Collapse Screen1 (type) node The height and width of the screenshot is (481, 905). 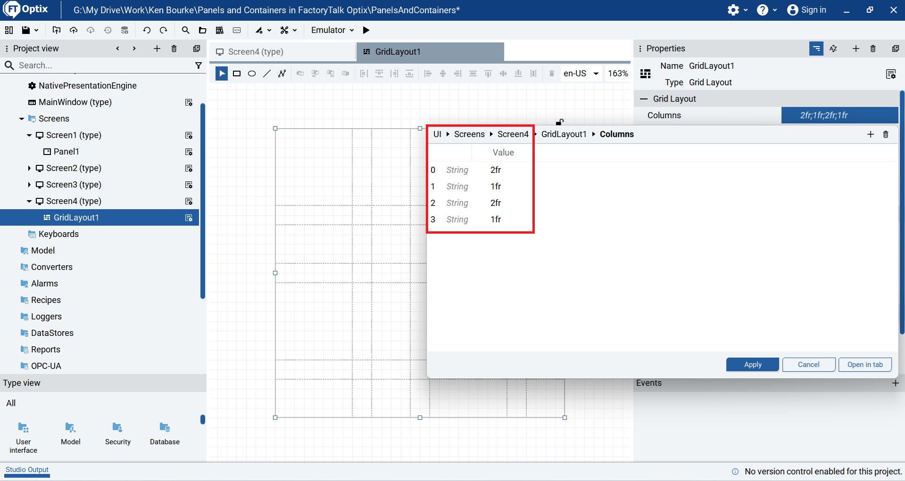point(29,135)
